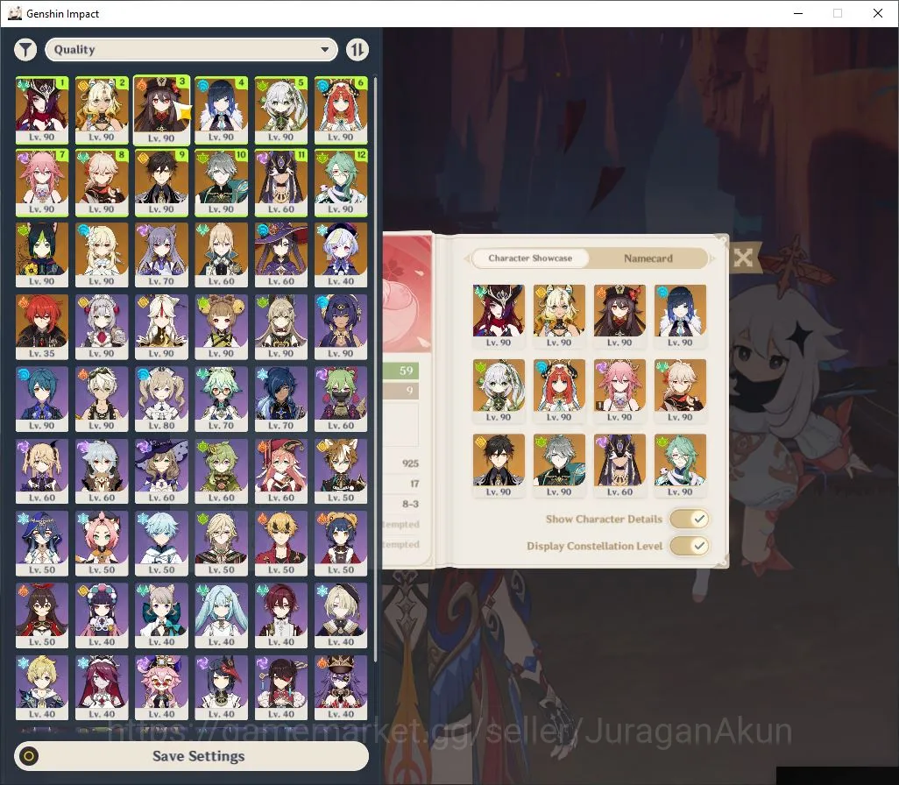Image resolution: width=899 pixels, height=785 pixels.
Task: Select the character marked number 2
Action: (102, 110)
